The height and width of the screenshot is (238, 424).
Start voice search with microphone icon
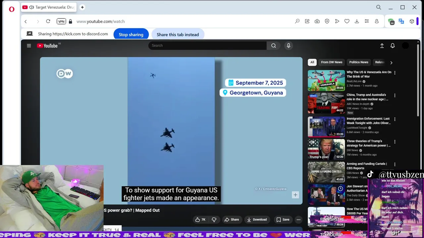(x=289, y=46)
